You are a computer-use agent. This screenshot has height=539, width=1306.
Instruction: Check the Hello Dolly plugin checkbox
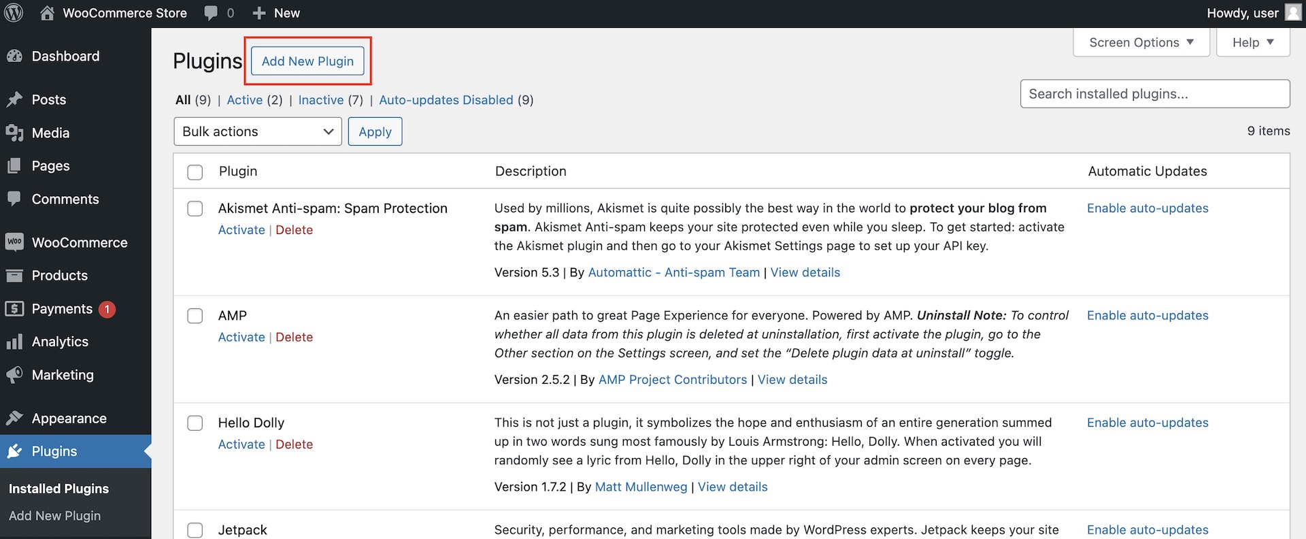point(195,423)
